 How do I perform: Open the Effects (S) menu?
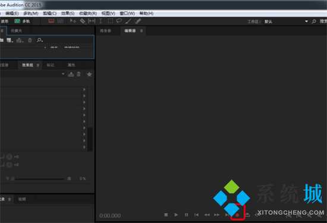pyautogui.click(x=68, y=14)
